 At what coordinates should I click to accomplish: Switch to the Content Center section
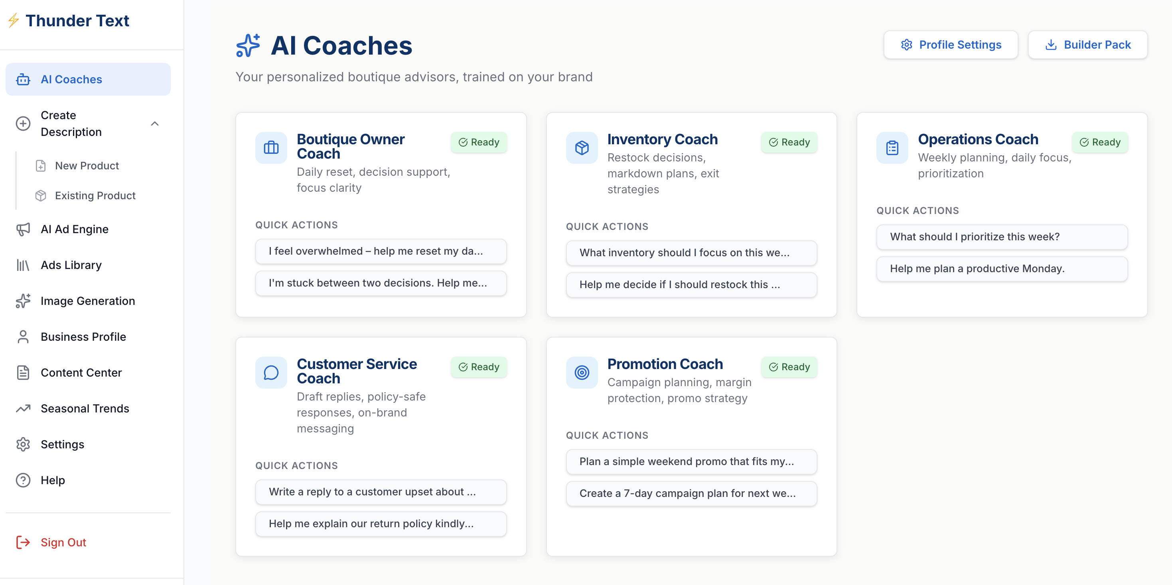click(81, 372)
